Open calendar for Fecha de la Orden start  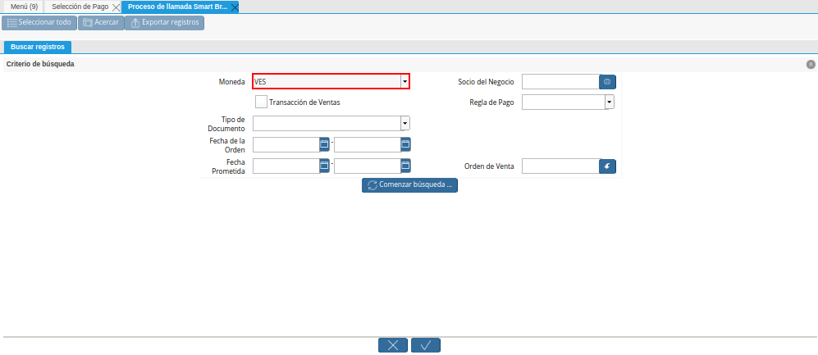coord(324,144)
